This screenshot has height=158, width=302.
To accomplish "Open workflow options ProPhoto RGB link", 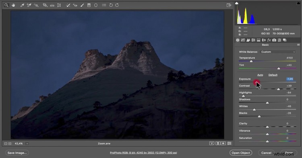I will click(143, 153).
